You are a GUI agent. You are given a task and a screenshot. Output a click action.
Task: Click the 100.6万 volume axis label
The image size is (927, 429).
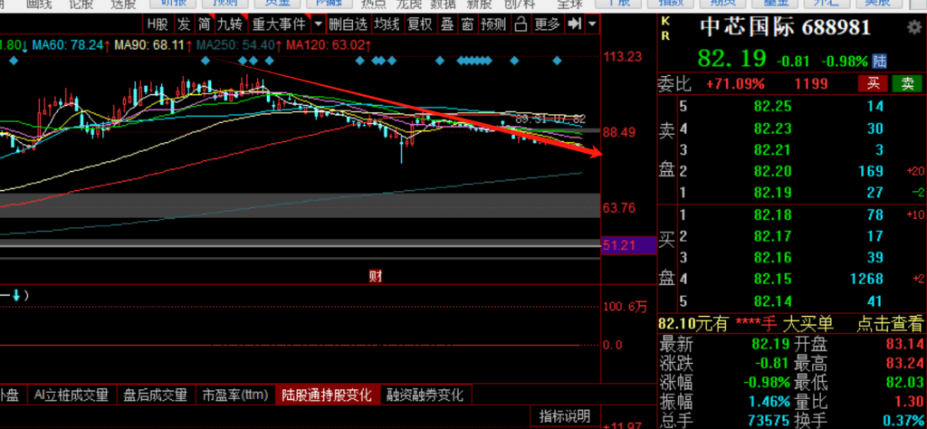(x=625, y=307)
